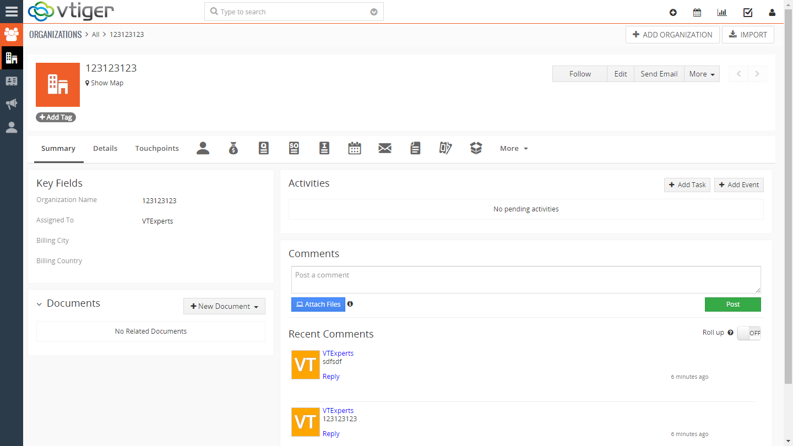The image size is (793, 446).
Task: Open related Opportunities money bag icon
Action: pos(233,148)
